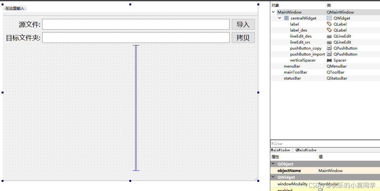
Task: Click the 目标文件夹 line edit field
Action: (136, 38)
